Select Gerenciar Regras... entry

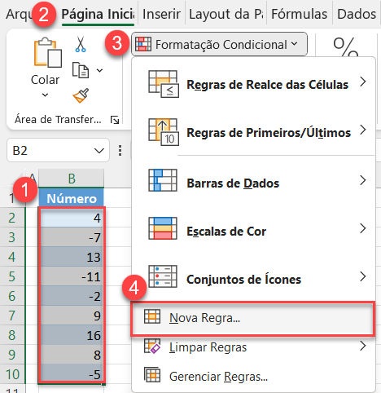coord(253,377)
